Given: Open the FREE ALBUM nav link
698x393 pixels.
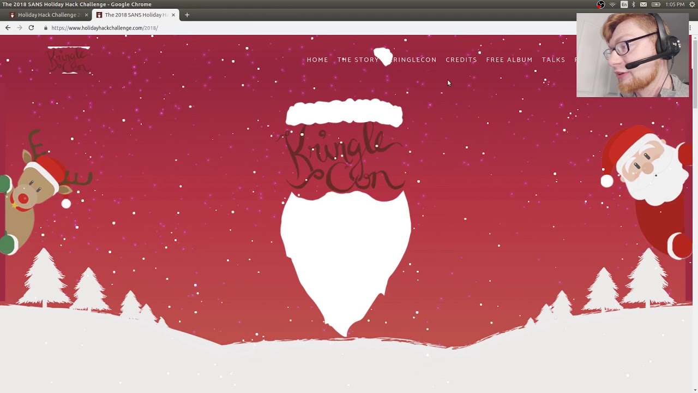Looking at the screenshot, I should 509,59.
